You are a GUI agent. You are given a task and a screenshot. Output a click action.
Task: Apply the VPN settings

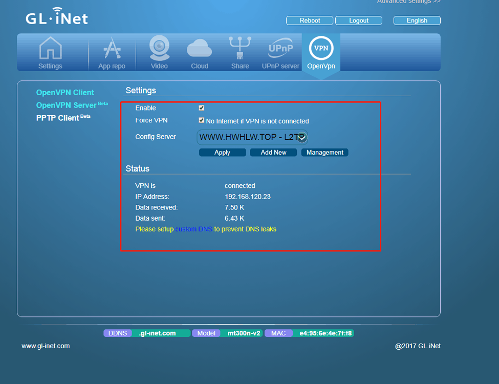[x=222, y=152]
